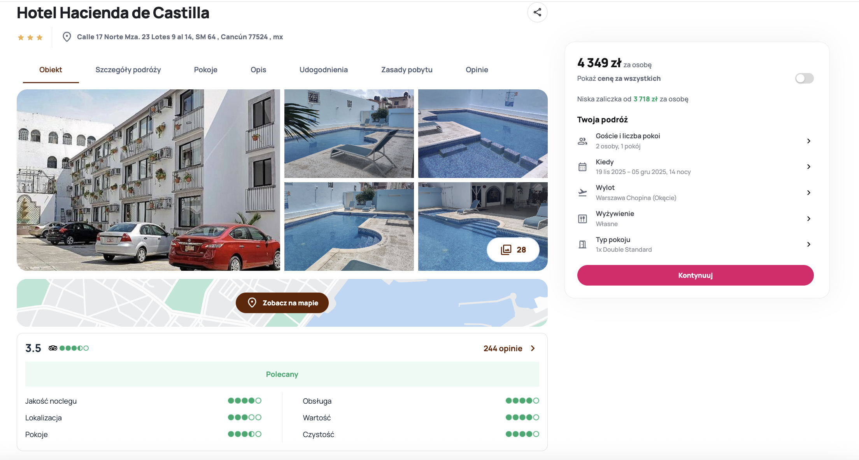Image resolution: width=859 pixels, height=460 pixels.
Task: Click the Kontynuuj button
Action: (x=695, y=275)
